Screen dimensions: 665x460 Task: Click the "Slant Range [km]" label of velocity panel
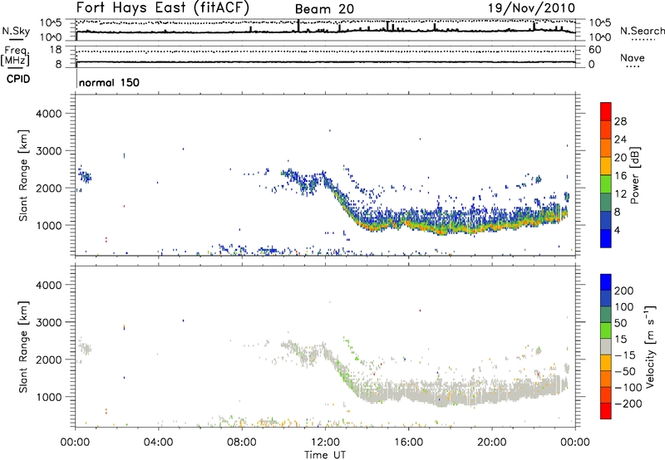click(x=23, y=347)
